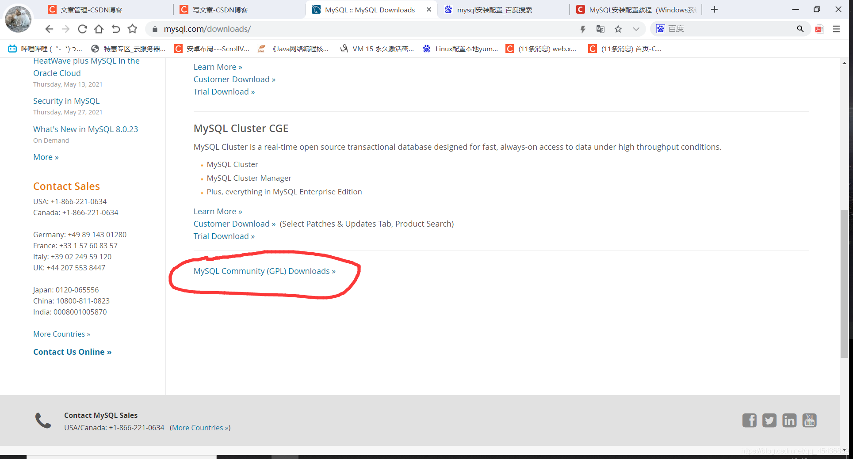This screenshot has width=853, height=459.
Task: Open Contact Us Online » link
Action: pos(73,352)
